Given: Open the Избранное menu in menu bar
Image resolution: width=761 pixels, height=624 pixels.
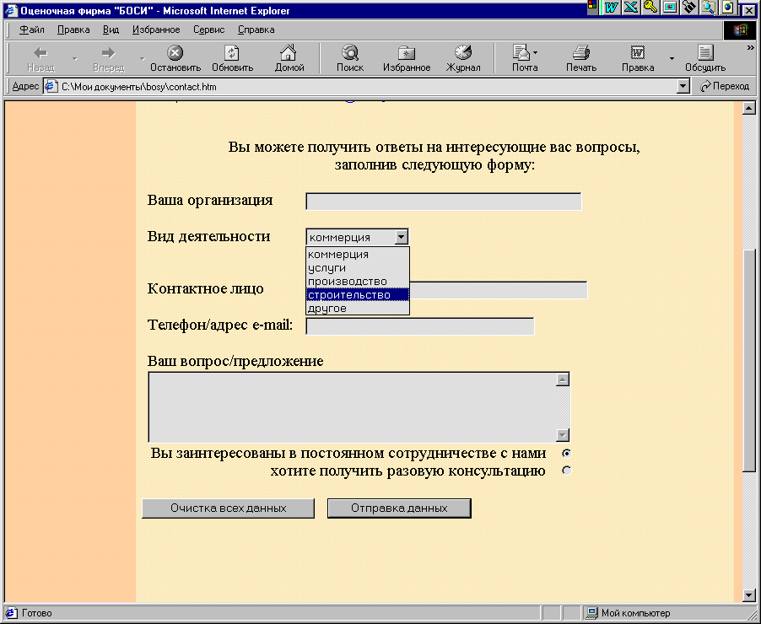Looking at the screenshot, I should pyautogui.click(x=156, y=30).
